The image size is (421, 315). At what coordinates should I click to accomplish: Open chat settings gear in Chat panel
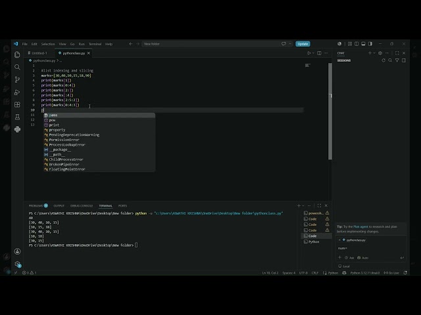(380, 53)
